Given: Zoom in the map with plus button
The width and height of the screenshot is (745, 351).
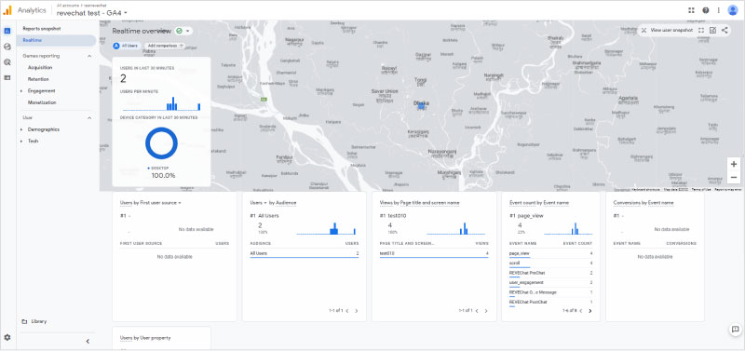Looking at the screenshot, I should point(734,165).
